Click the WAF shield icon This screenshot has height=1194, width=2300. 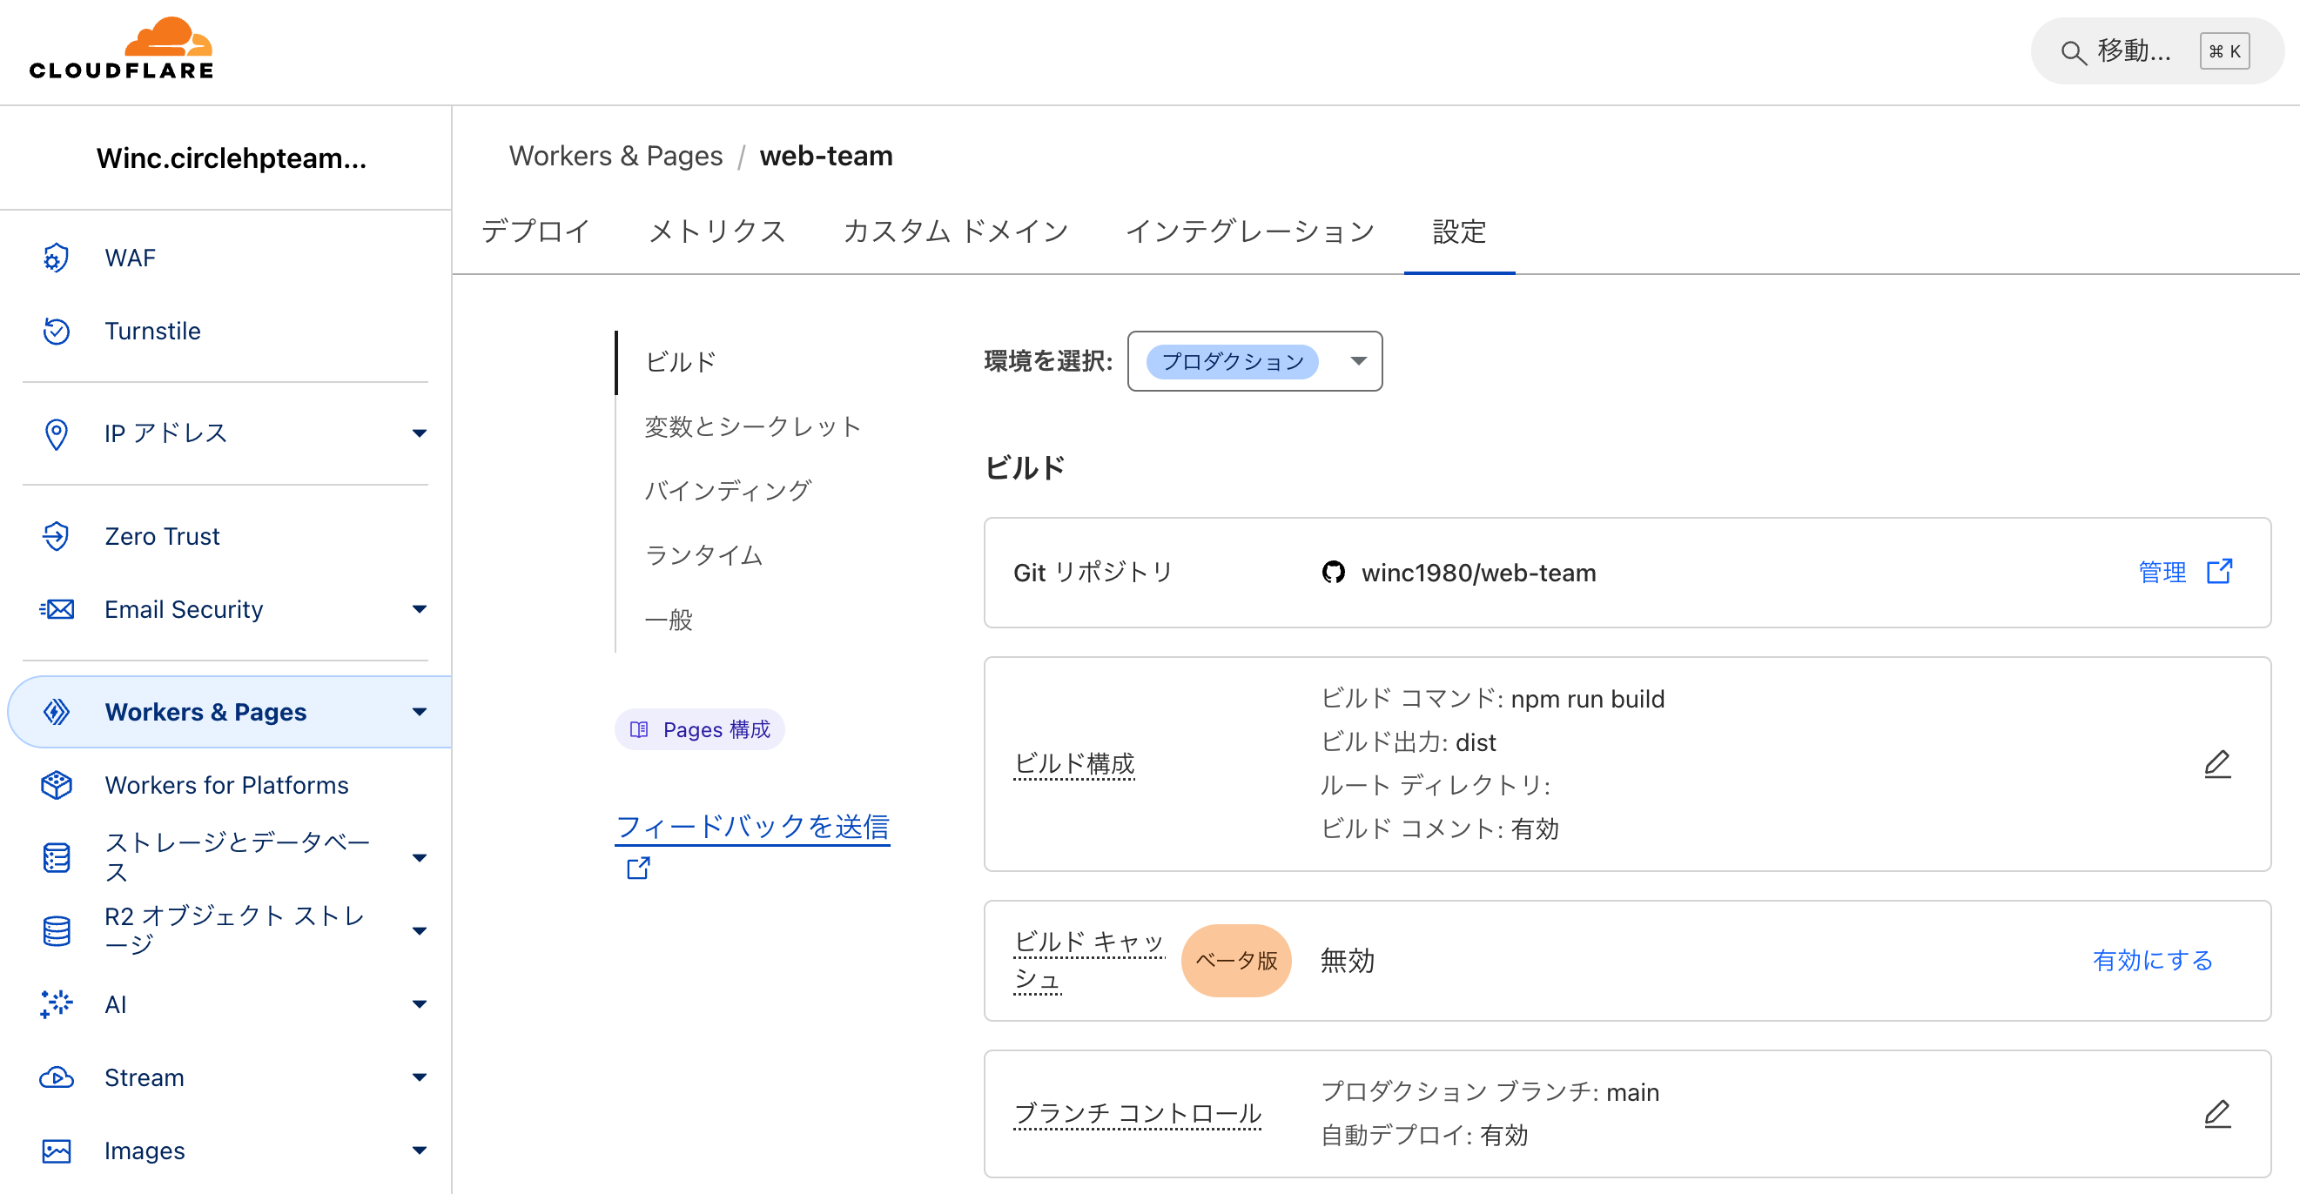pyautogui.click(x=57, y=258)
